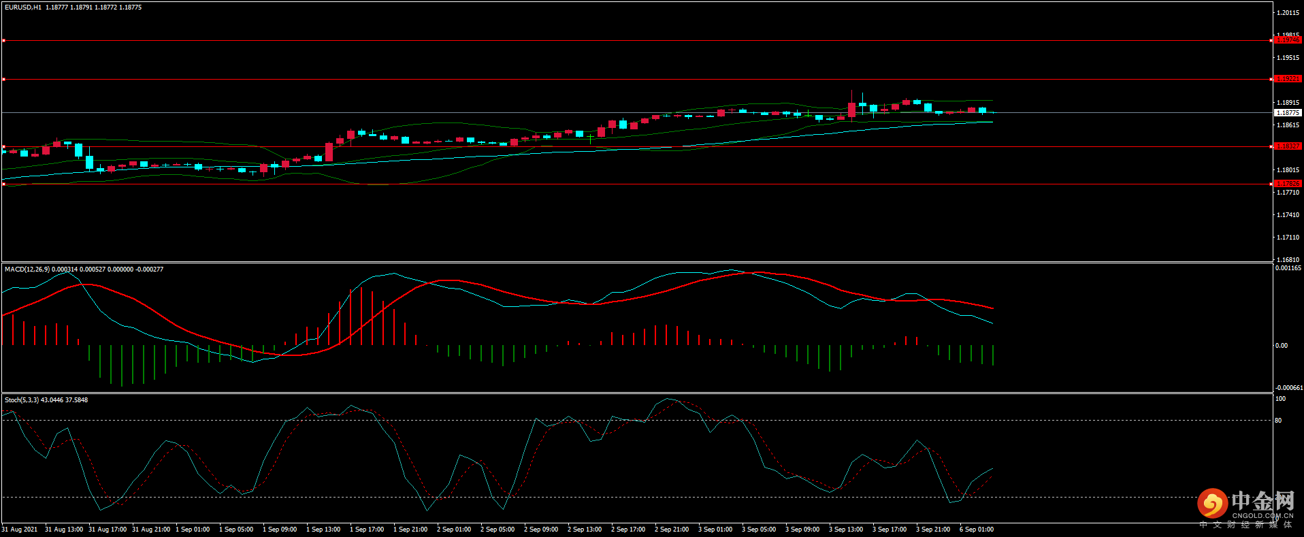Click the CNGOLD orange swirl logo
The image size is (1304, 537).
point(1212,504)
